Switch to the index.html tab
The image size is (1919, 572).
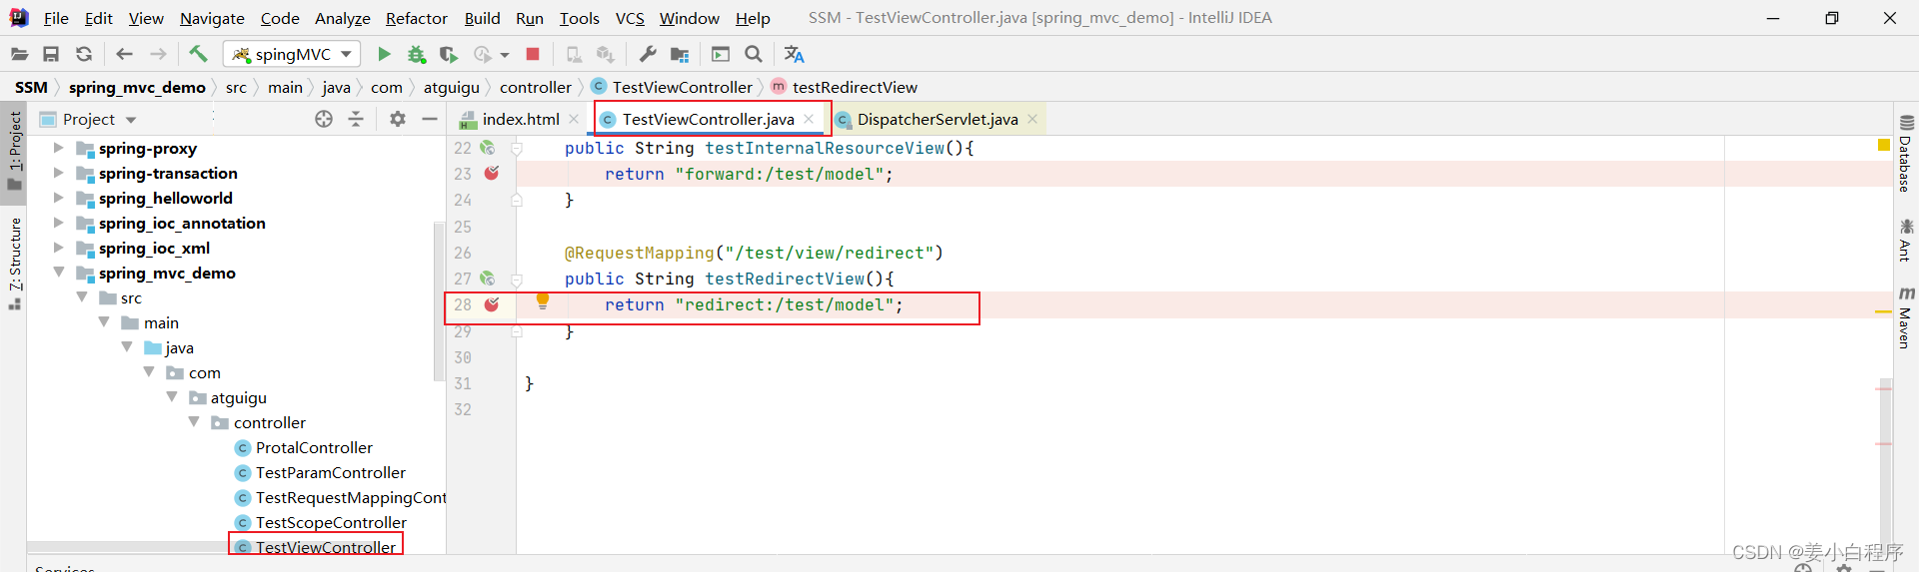click(x=520, y=119)
